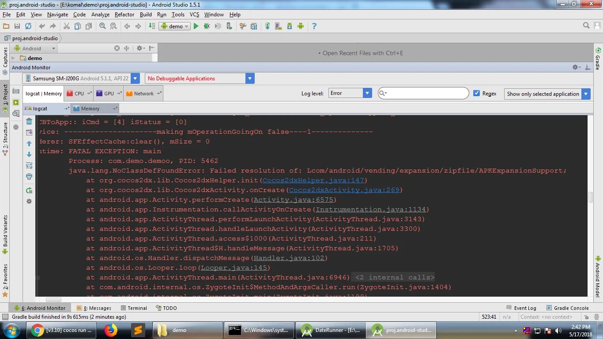Click the Open file folder toolbar icon

(x=6, y=26)
